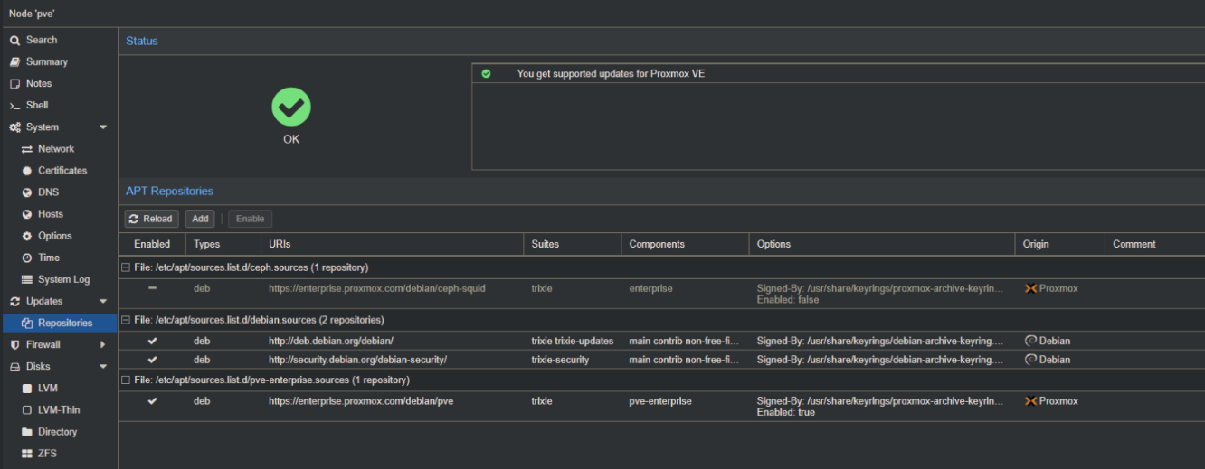1205x469 pixels.
Task: Click the Search magnifier icon in sidebar
Action: click(x=15, y=41)
